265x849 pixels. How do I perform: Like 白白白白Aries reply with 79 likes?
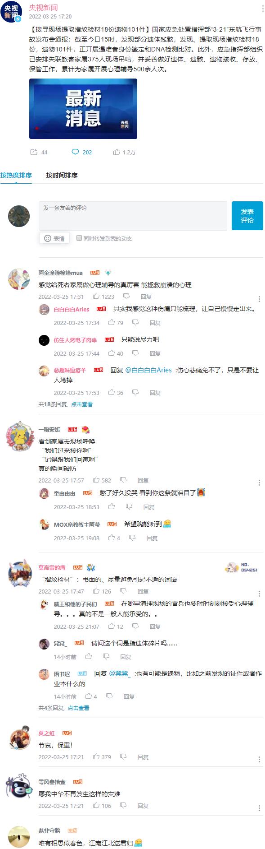(x=112, y=323)
